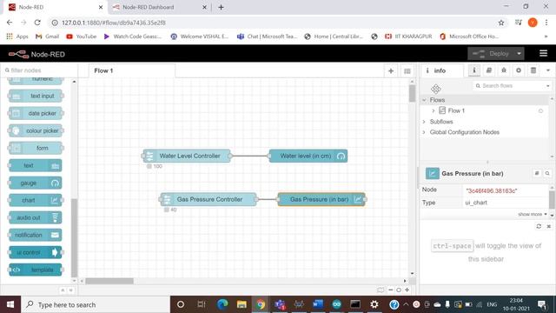
Task: Open the IIT KHARAGPUR bookmark
Action: (408, 37)
